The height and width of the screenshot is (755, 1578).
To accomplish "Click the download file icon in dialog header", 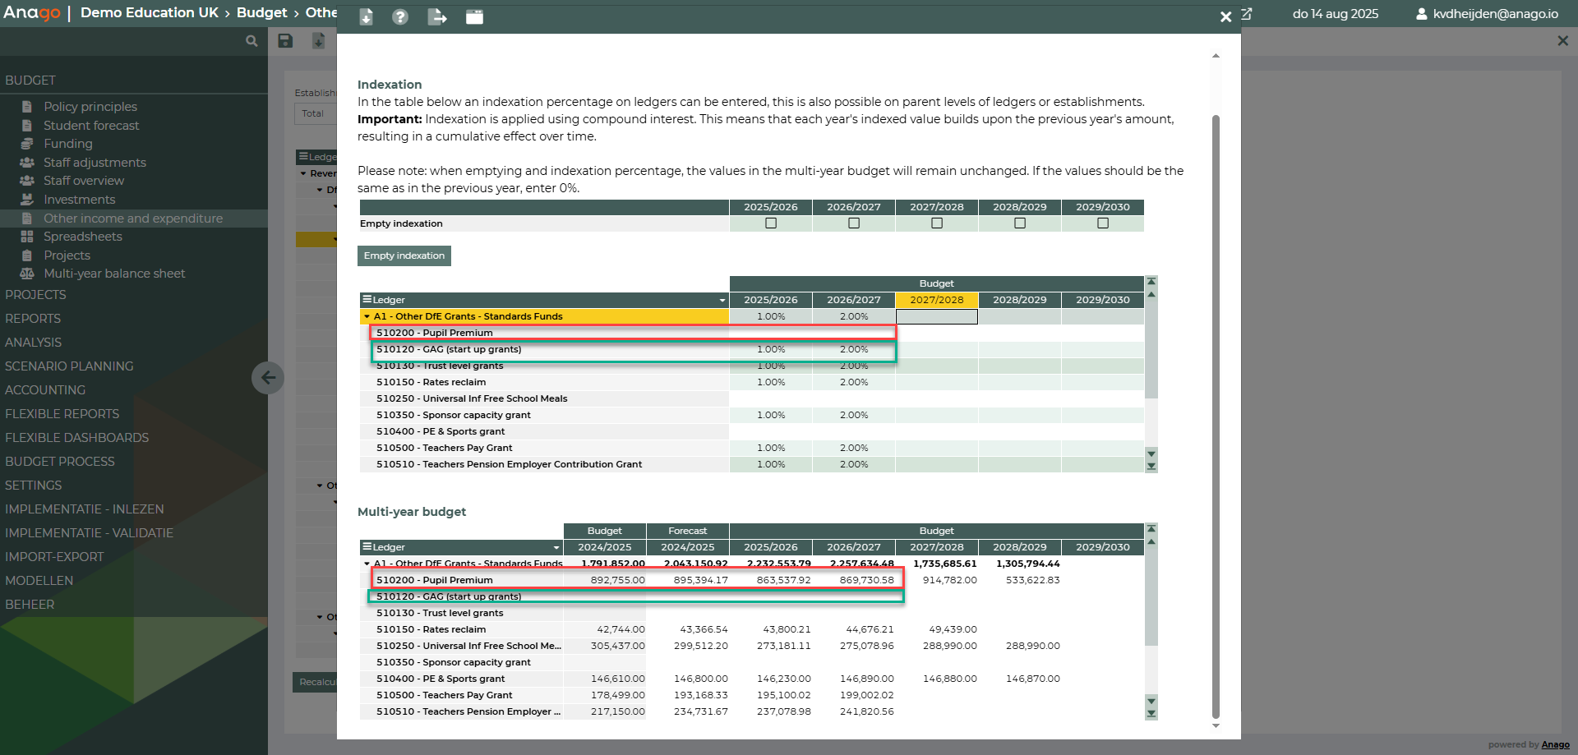I will pos(367,17).
